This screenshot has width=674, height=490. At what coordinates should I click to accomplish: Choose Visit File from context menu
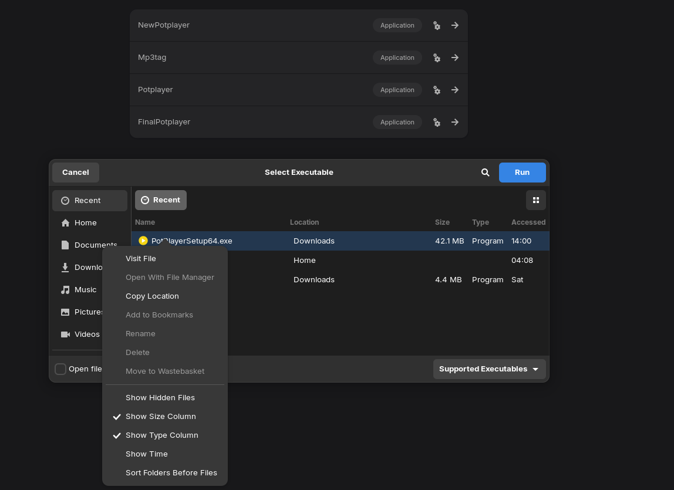point(164,259)
